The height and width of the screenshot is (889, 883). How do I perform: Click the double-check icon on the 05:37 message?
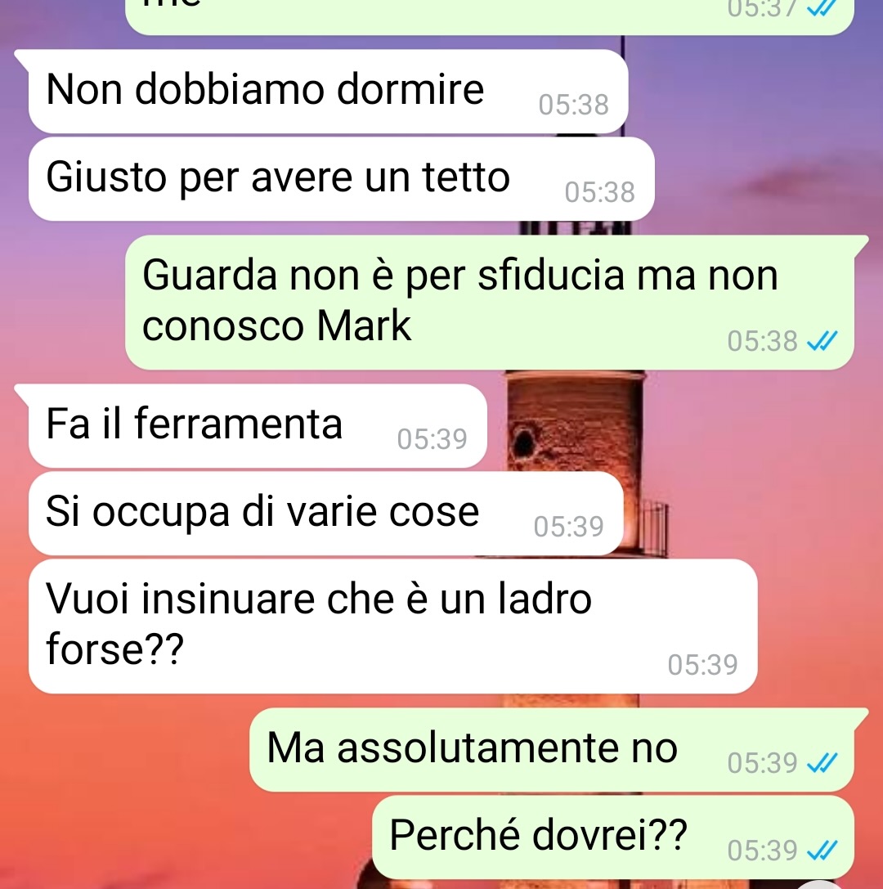pyautogui.click(x=822, y=7)
